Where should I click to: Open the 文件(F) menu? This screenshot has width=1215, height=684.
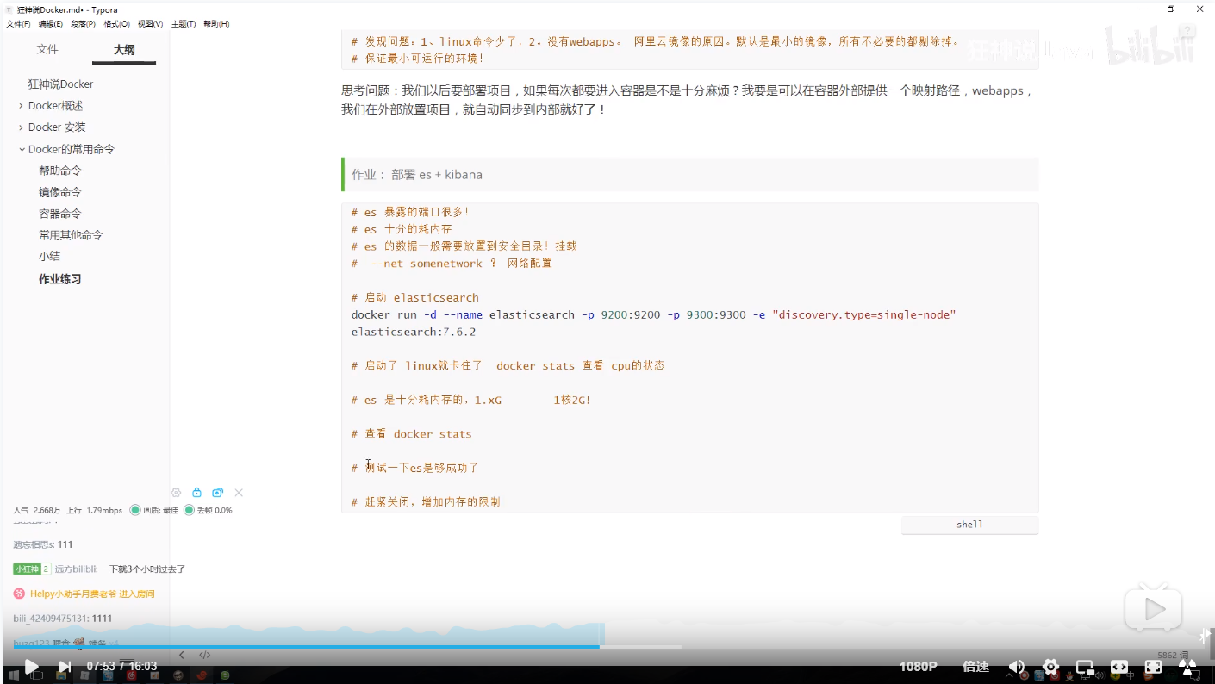[x=18, y=24]
